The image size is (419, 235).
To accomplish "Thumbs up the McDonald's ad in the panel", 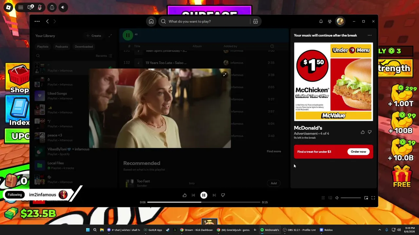I will tap(362, 132).
